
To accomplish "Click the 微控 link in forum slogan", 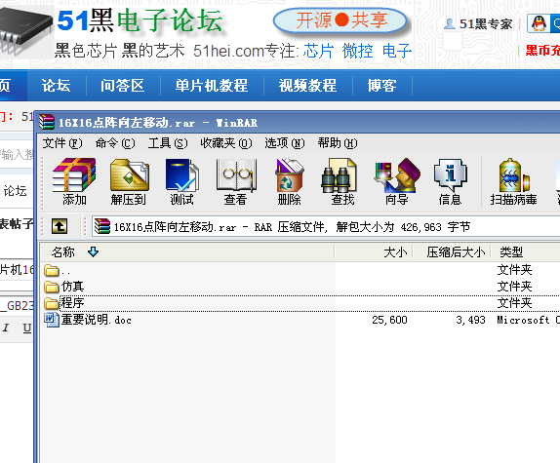I will (357, 51).
